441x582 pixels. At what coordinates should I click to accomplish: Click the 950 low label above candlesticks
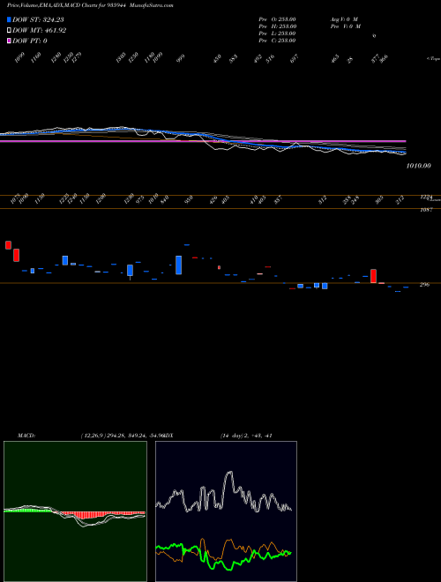pos(190,199)
